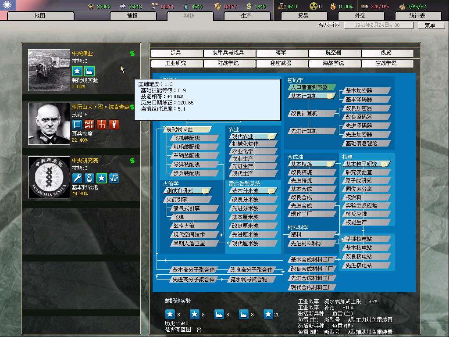This screenshot has width=449, height=337.
Task: Click the green dollar icon beside 中央研究院
Action: (x=132, y=161)
